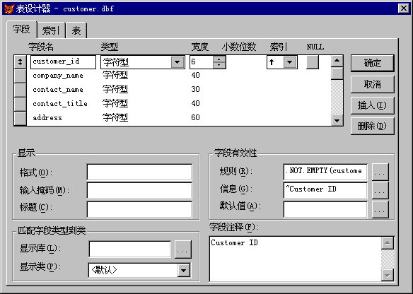This screenshot has width=413, height=294.
Task: Decrease the 宽度 spinner value
Action: tap(219, 65)
